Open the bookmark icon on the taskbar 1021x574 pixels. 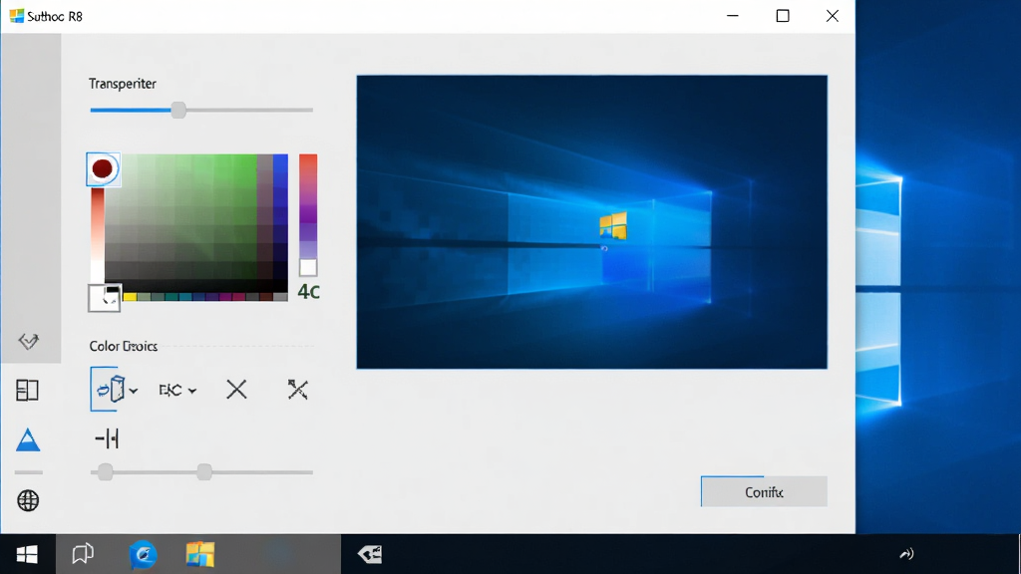coord(83,554)
